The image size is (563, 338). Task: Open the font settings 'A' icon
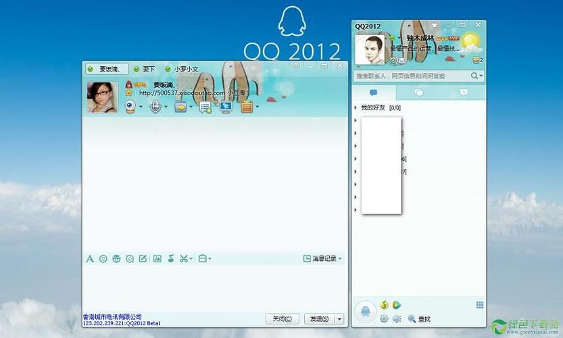[x=90, y=259]
